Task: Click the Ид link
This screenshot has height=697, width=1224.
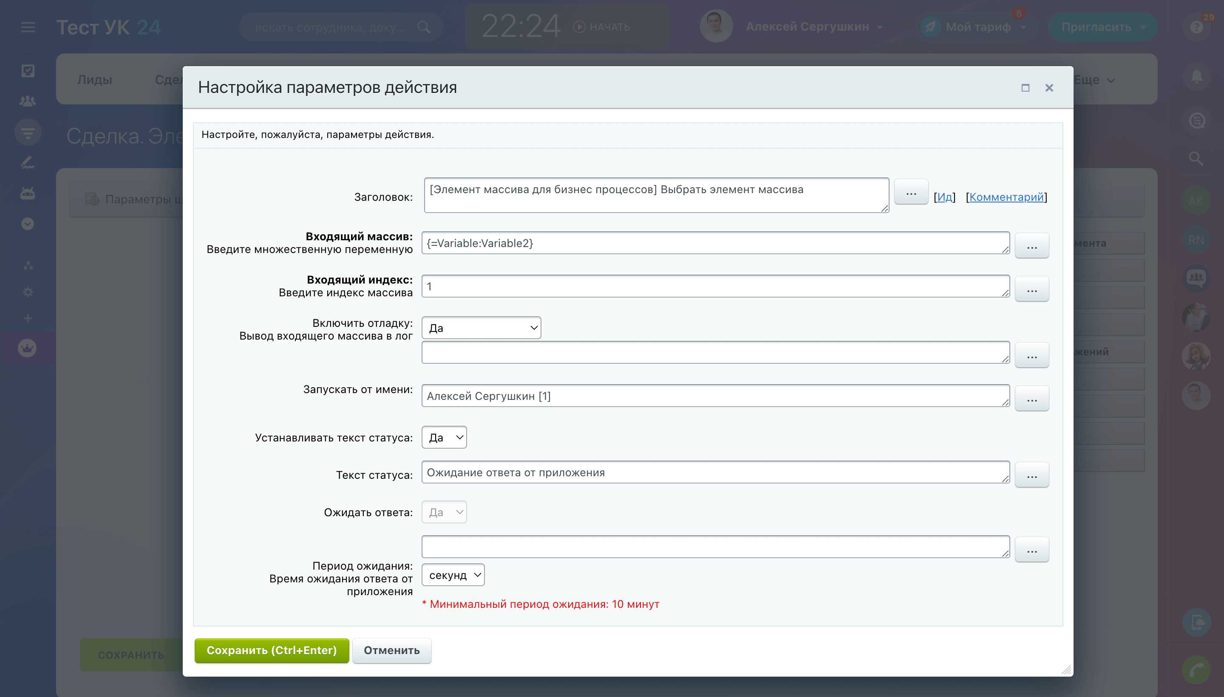Action: pyautogui.click(x=944, y=197)
